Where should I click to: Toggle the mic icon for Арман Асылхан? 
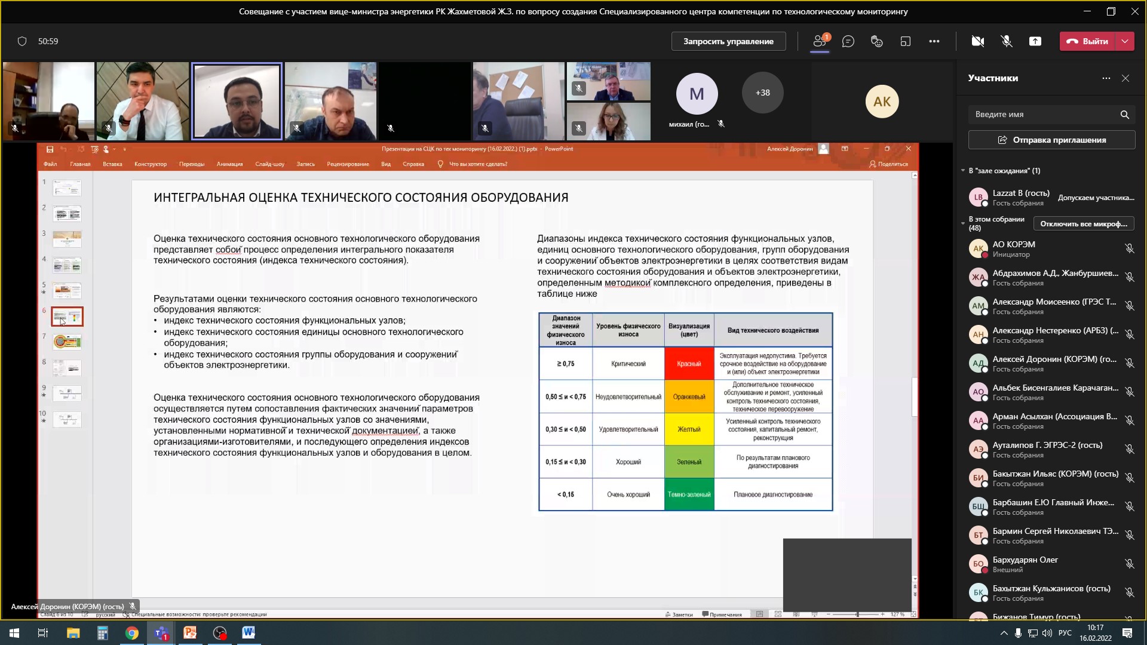[x=1130, y=420]
